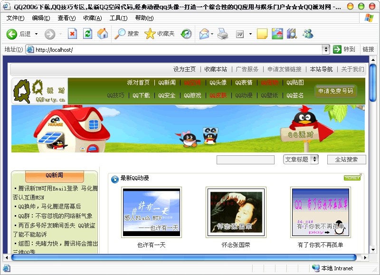This screenshot has width=380, height=275.
Task: Click the site search text field
Action: (x=245, y=160)
